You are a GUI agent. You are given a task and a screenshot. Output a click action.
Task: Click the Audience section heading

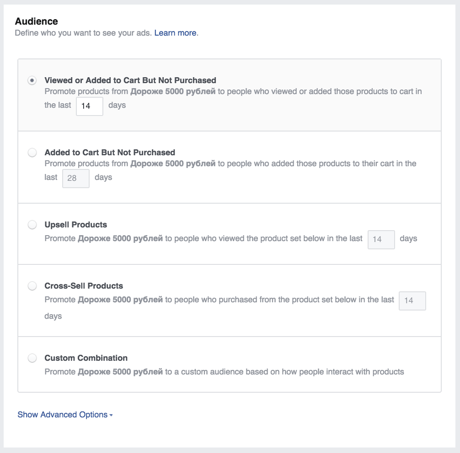(x=37, y=21)
